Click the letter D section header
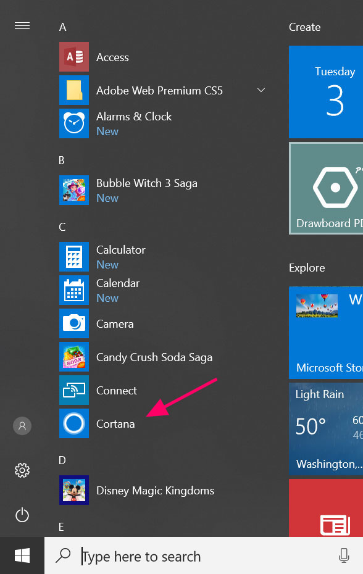The image size is (363, 574). point(62,460)
